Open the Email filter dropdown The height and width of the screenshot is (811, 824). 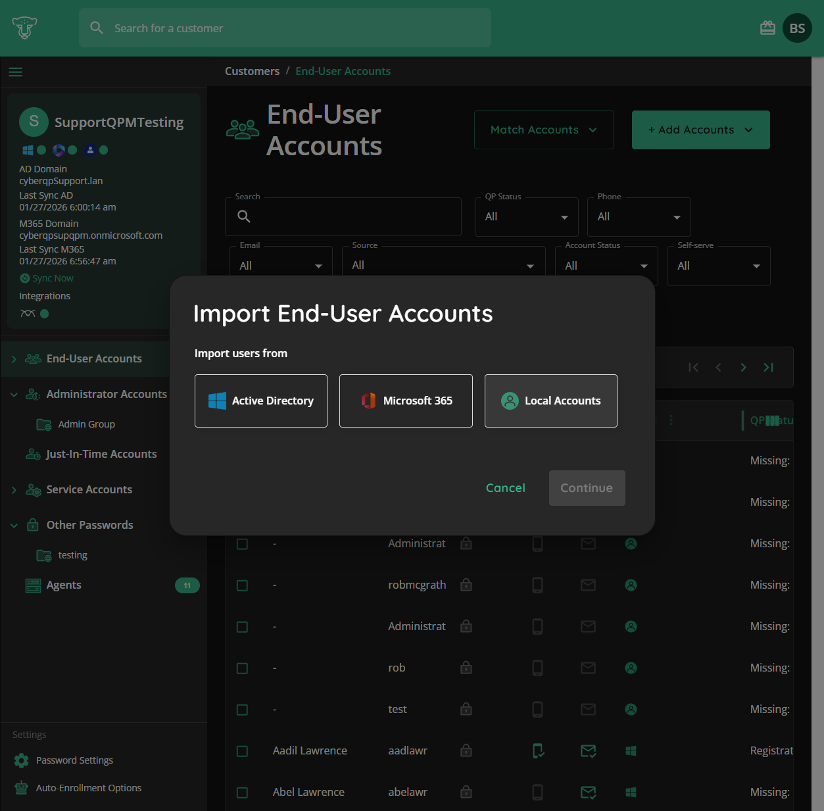click(281, 266)
